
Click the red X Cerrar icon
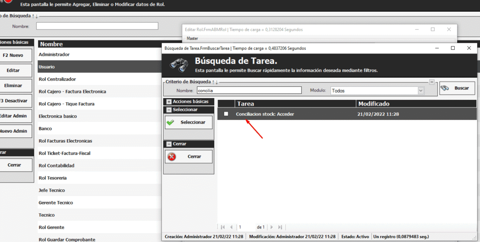click(172, 157)
